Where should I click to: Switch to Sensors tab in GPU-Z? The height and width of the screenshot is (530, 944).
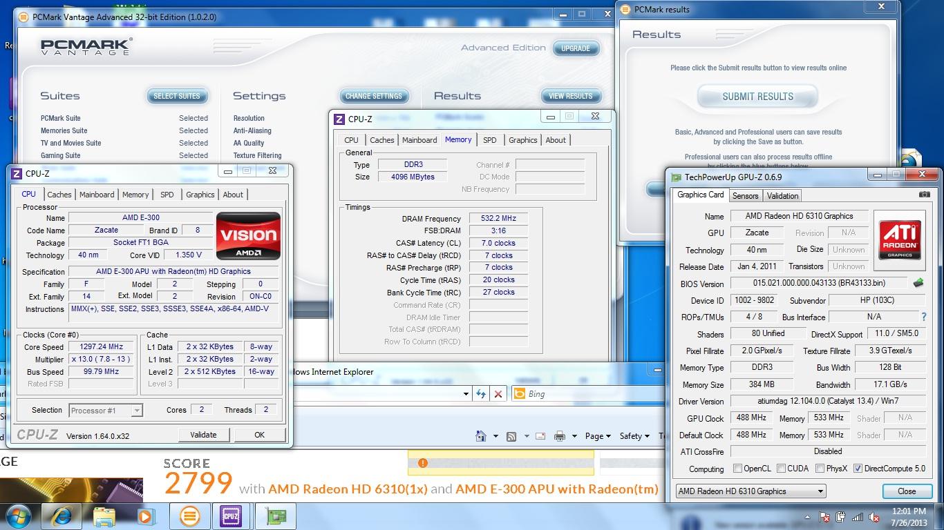[x=745, y=196]
